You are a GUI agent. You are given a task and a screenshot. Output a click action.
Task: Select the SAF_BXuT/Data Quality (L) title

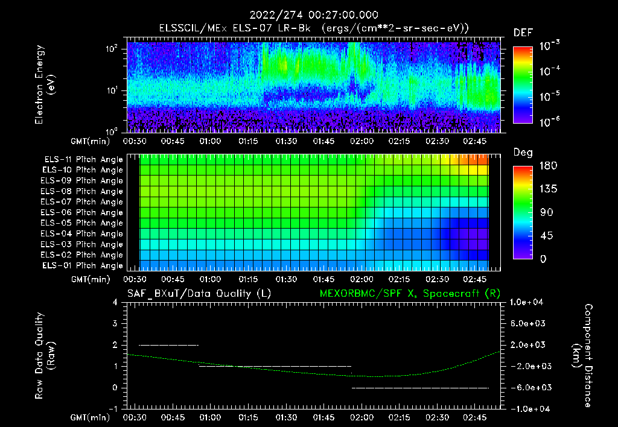(x=199, y=294)
